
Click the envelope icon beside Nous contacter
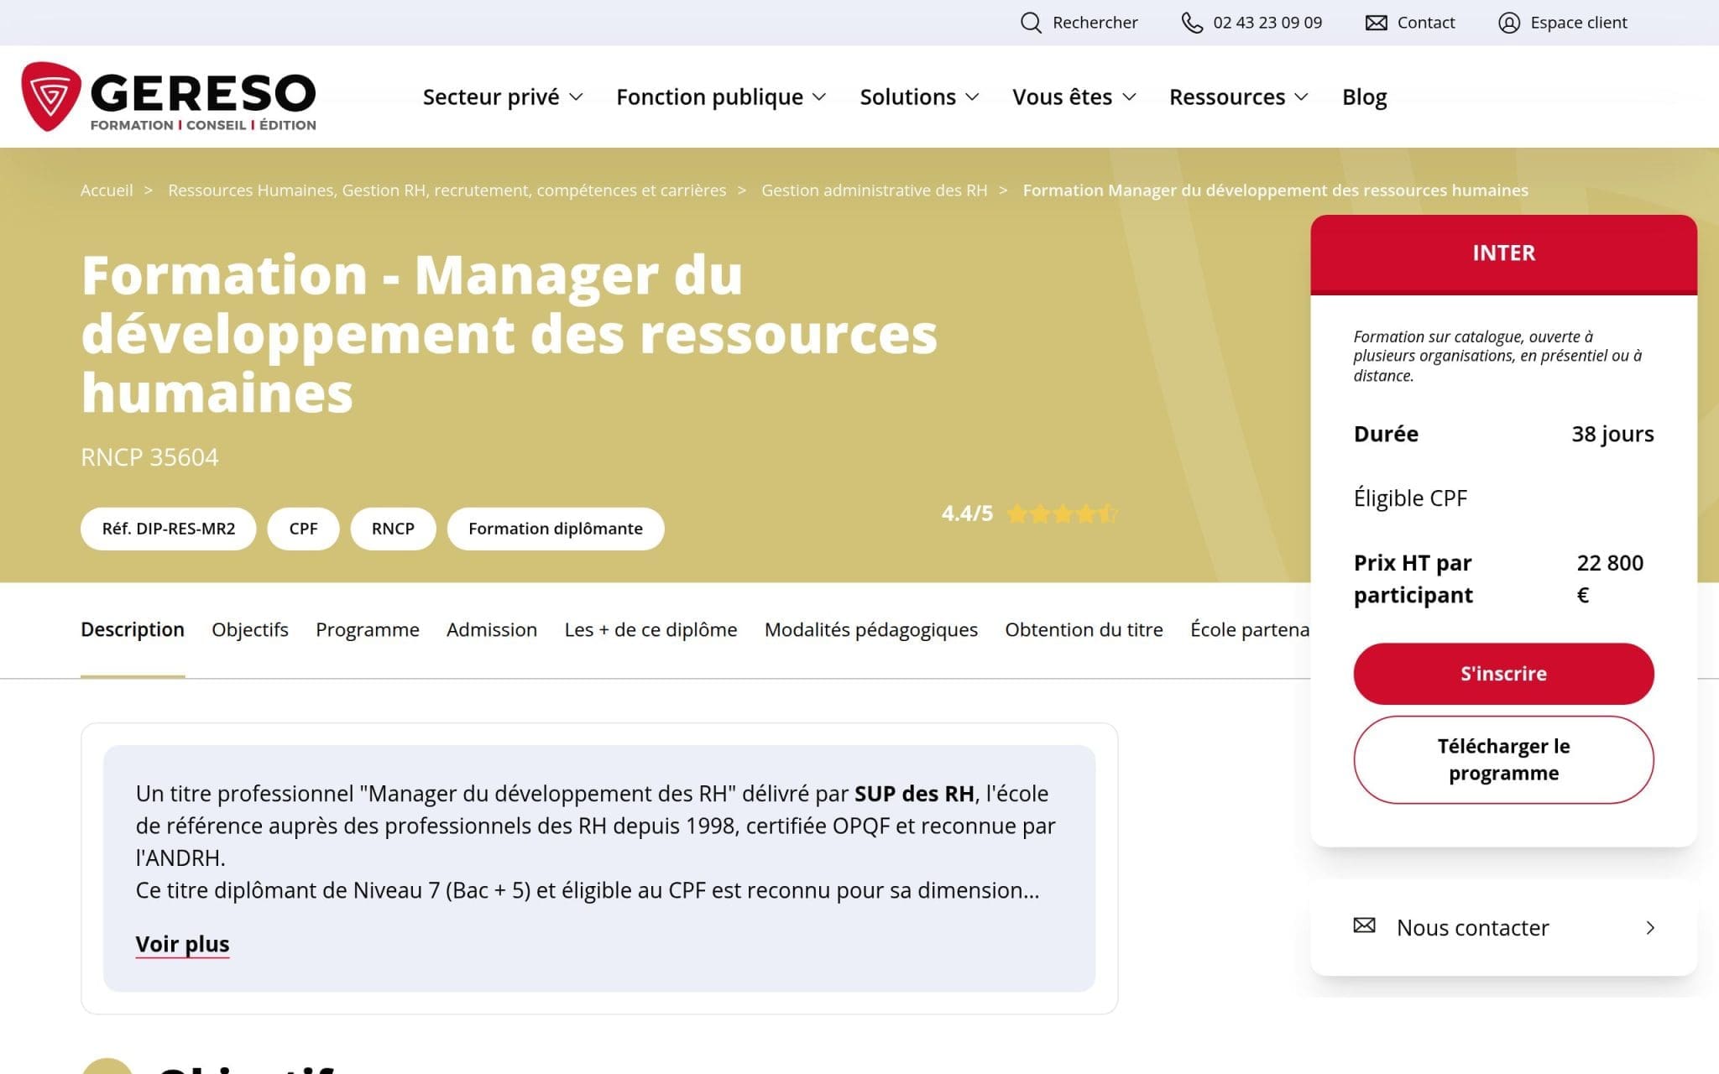point(1365,925)
